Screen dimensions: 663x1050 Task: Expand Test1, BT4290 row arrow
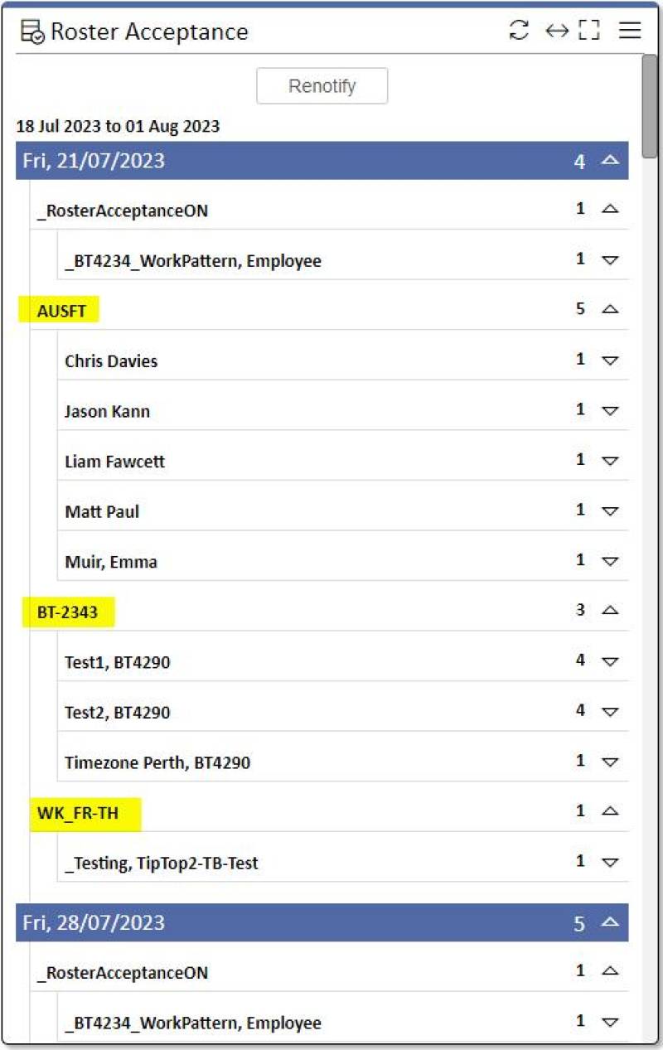click(x=610, y=661)
